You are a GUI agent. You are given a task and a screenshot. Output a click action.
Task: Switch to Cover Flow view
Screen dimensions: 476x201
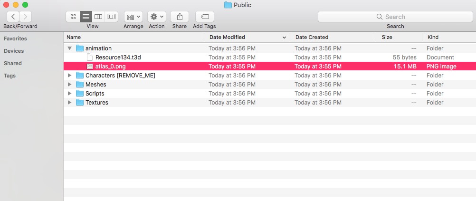[x=111, y=17]
